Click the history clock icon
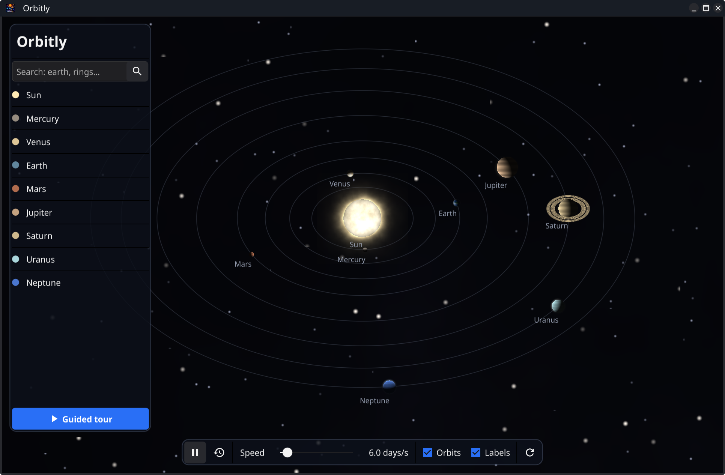Screen dimensions: 725x475 (219, 452)
